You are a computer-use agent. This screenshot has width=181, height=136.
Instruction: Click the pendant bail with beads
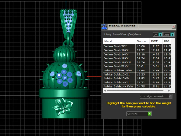pyautogui.click(x=68, y=24)
